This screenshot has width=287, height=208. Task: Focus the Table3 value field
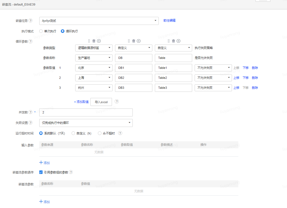click(173, 88)
